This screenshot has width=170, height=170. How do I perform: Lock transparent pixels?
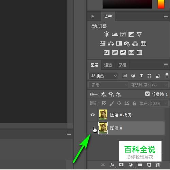click(x=104, y=103)
